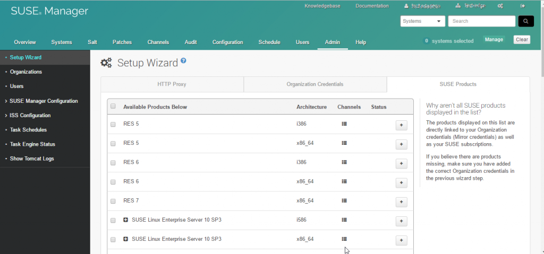
Task: Click into the Search input field
Action: click(481, 21)
